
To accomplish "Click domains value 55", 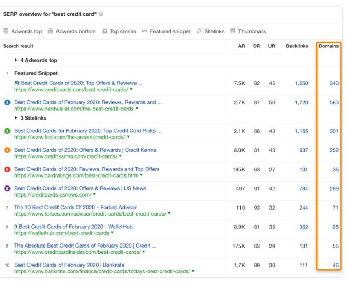I will point(336,246).
